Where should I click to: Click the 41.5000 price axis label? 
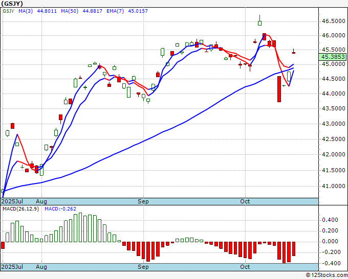(334, 170)
